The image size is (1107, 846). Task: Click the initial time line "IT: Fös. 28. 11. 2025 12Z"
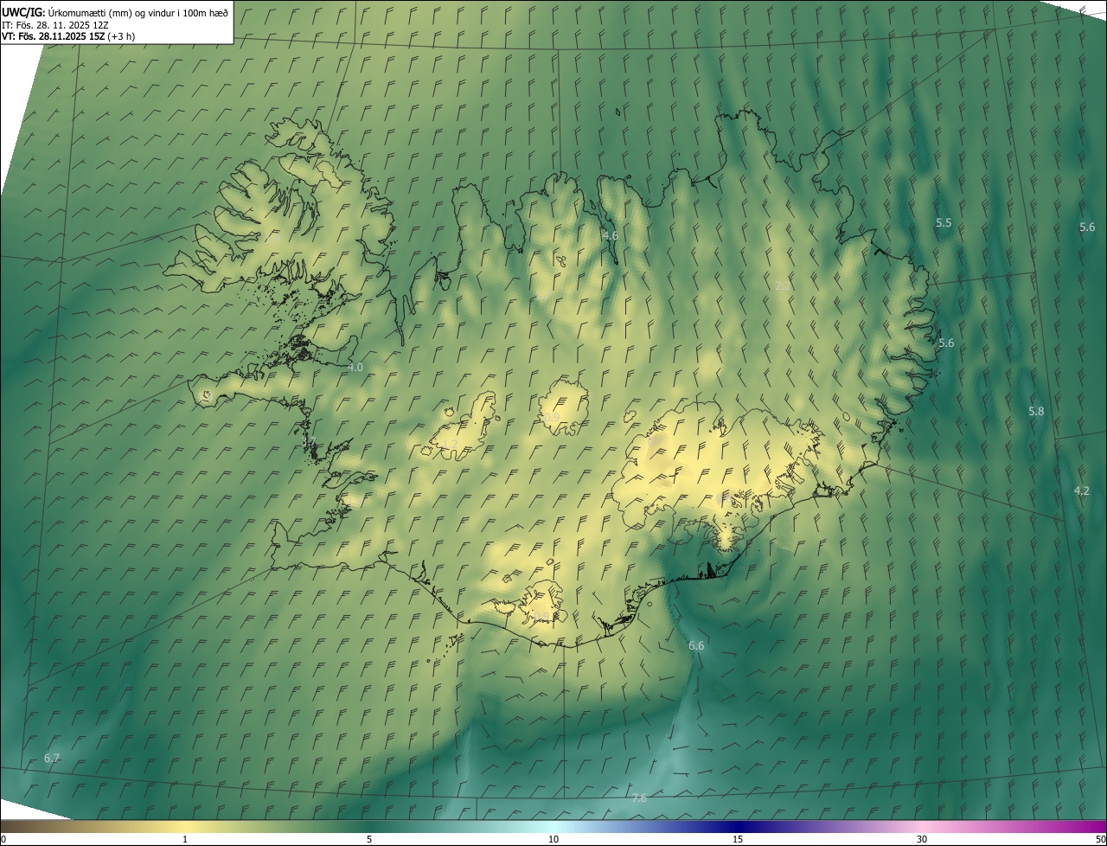[55, 24]
